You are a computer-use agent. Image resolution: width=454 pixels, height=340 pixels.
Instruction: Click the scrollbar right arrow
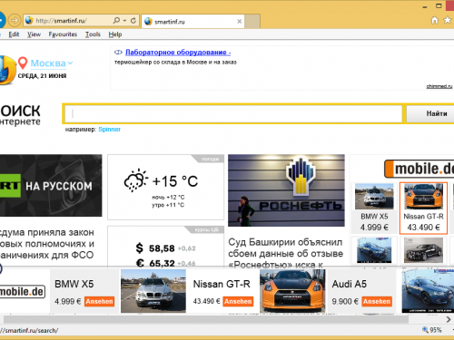[449, 319]
